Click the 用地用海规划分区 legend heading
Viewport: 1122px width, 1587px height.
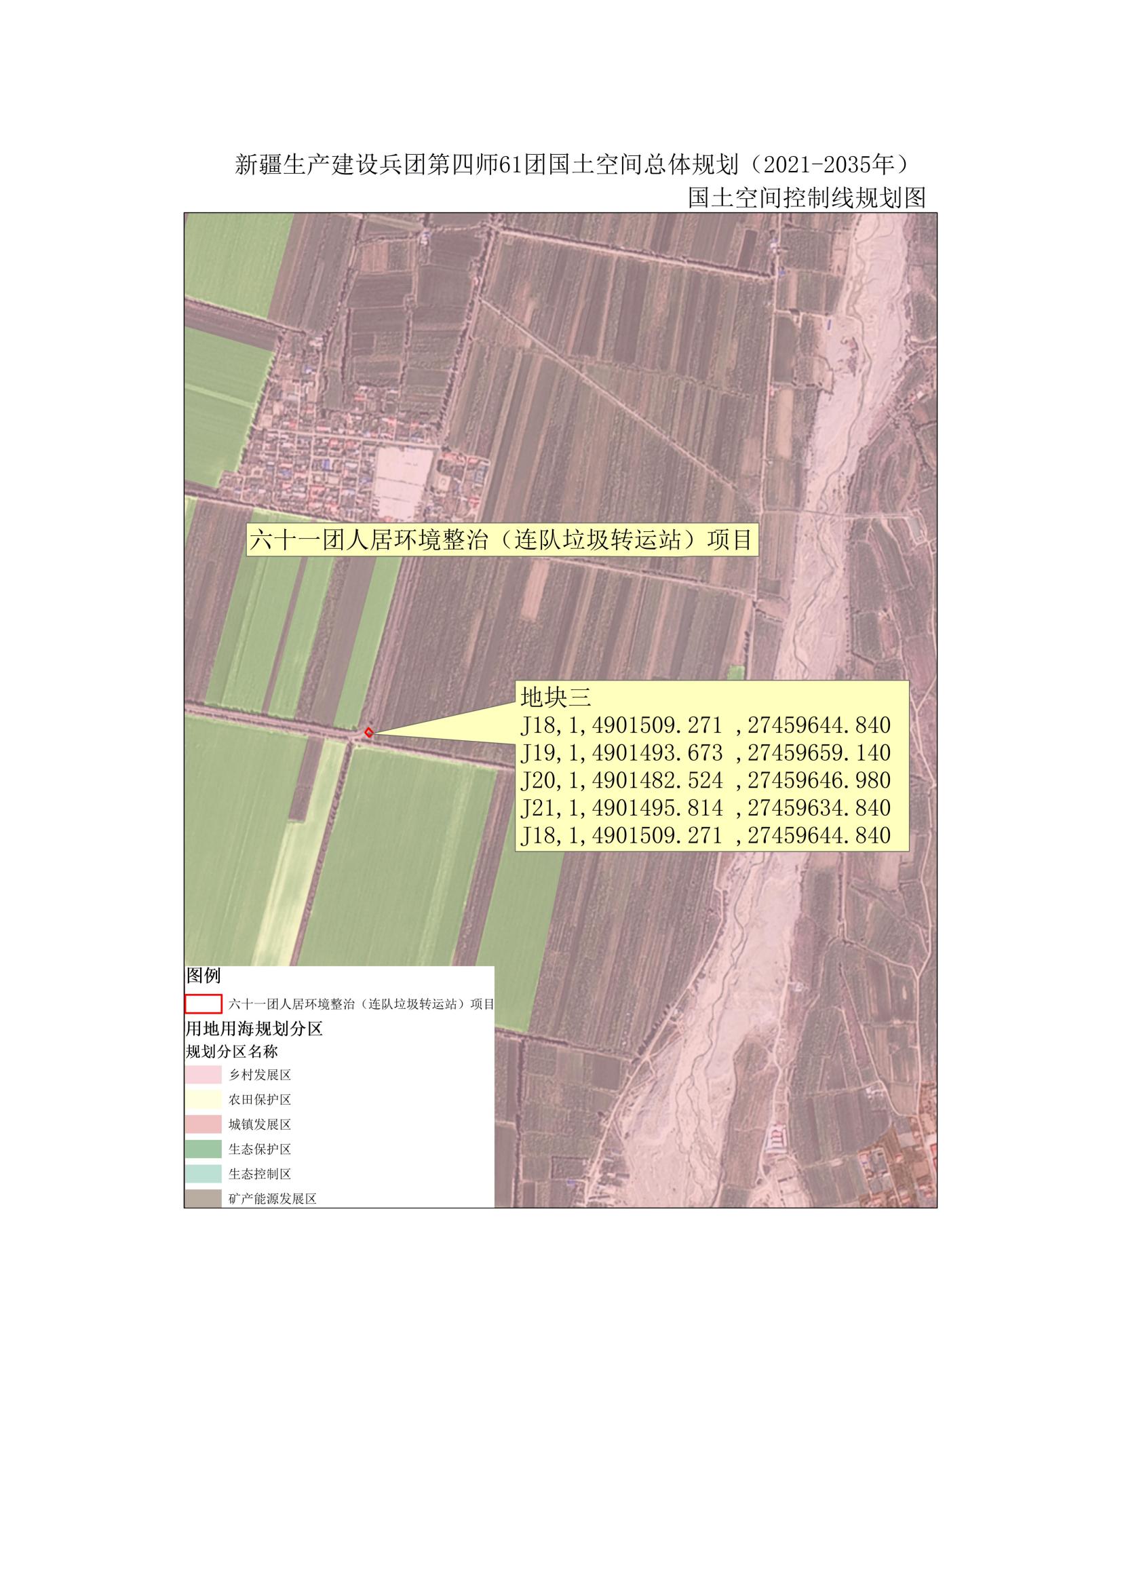coord(254,1029)
